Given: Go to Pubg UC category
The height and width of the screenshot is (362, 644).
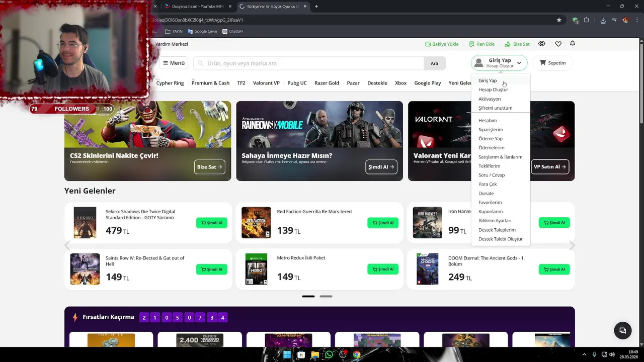Looking at the screenshot, I should [x=297, y=83].
